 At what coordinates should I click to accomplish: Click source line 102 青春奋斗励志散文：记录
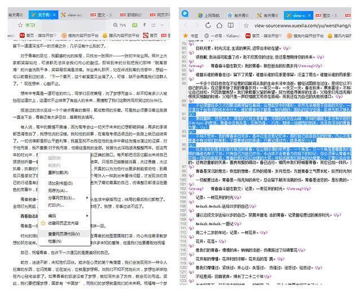pyautogui.click(x=249, y=189)
